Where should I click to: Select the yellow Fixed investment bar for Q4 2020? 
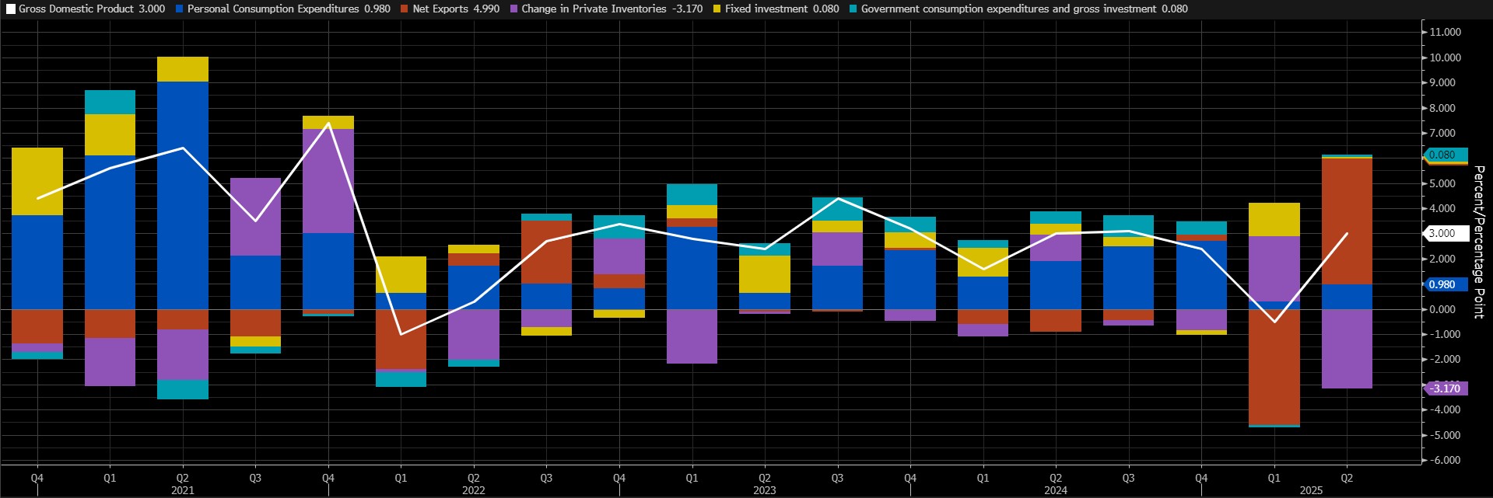(37, 182)
